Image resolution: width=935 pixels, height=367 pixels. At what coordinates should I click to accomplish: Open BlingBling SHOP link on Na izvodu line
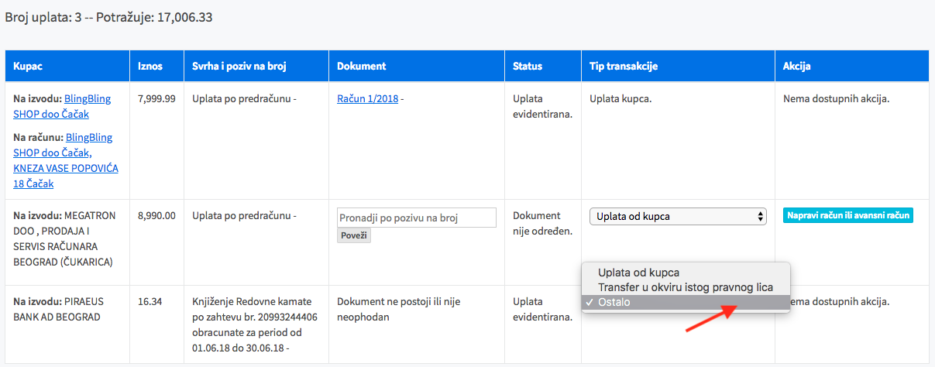point(88,99)
